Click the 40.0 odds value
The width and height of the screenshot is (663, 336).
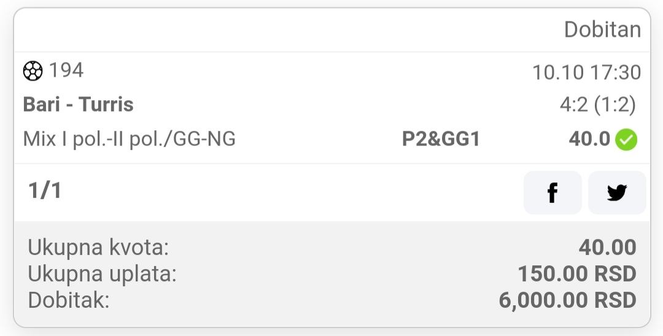coord(589,139)
